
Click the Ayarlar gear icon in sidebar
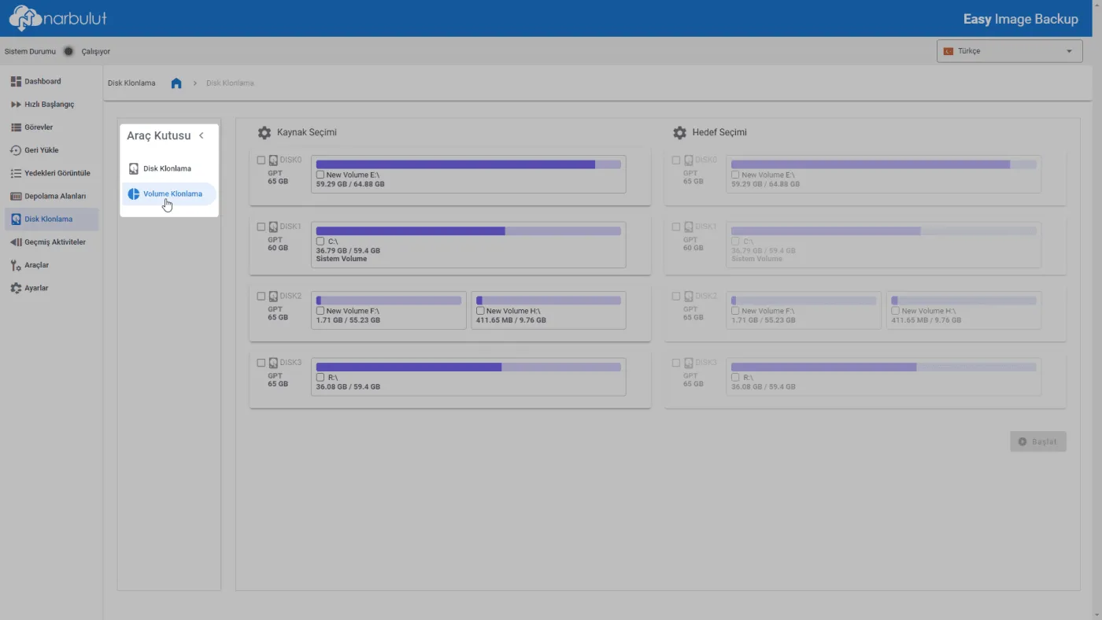point(16,288)
